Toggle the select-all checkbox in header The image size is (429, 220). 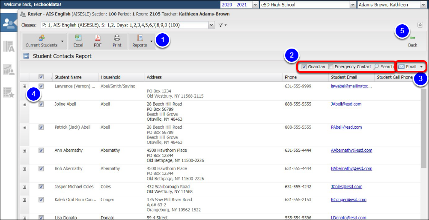point(41,77)
